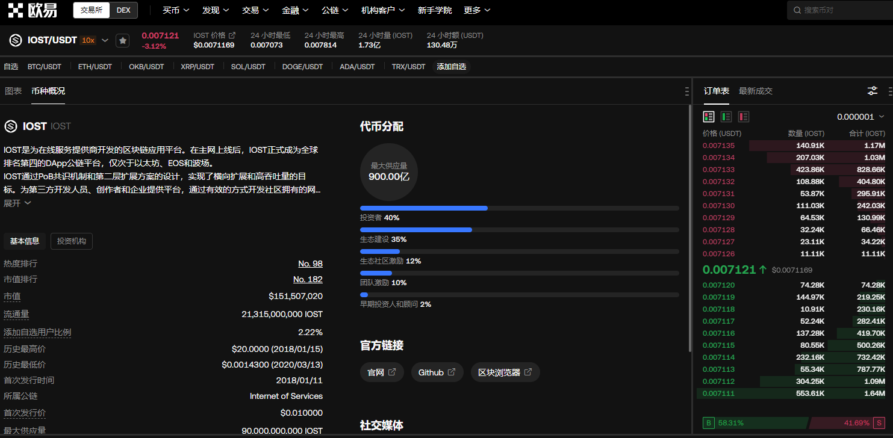The height and width of the screenshot is (438, 893).
Task: Click the star favorite icon for IOST/USDT
Action: (123, 40)
